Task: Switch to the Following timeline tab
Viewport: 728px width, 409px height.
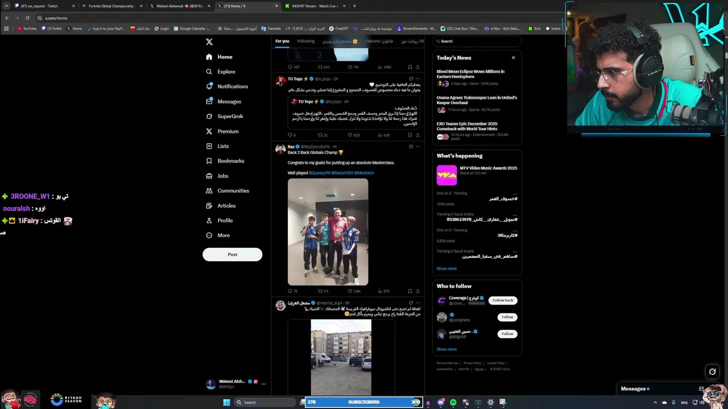Action: [x=305, y=41]
